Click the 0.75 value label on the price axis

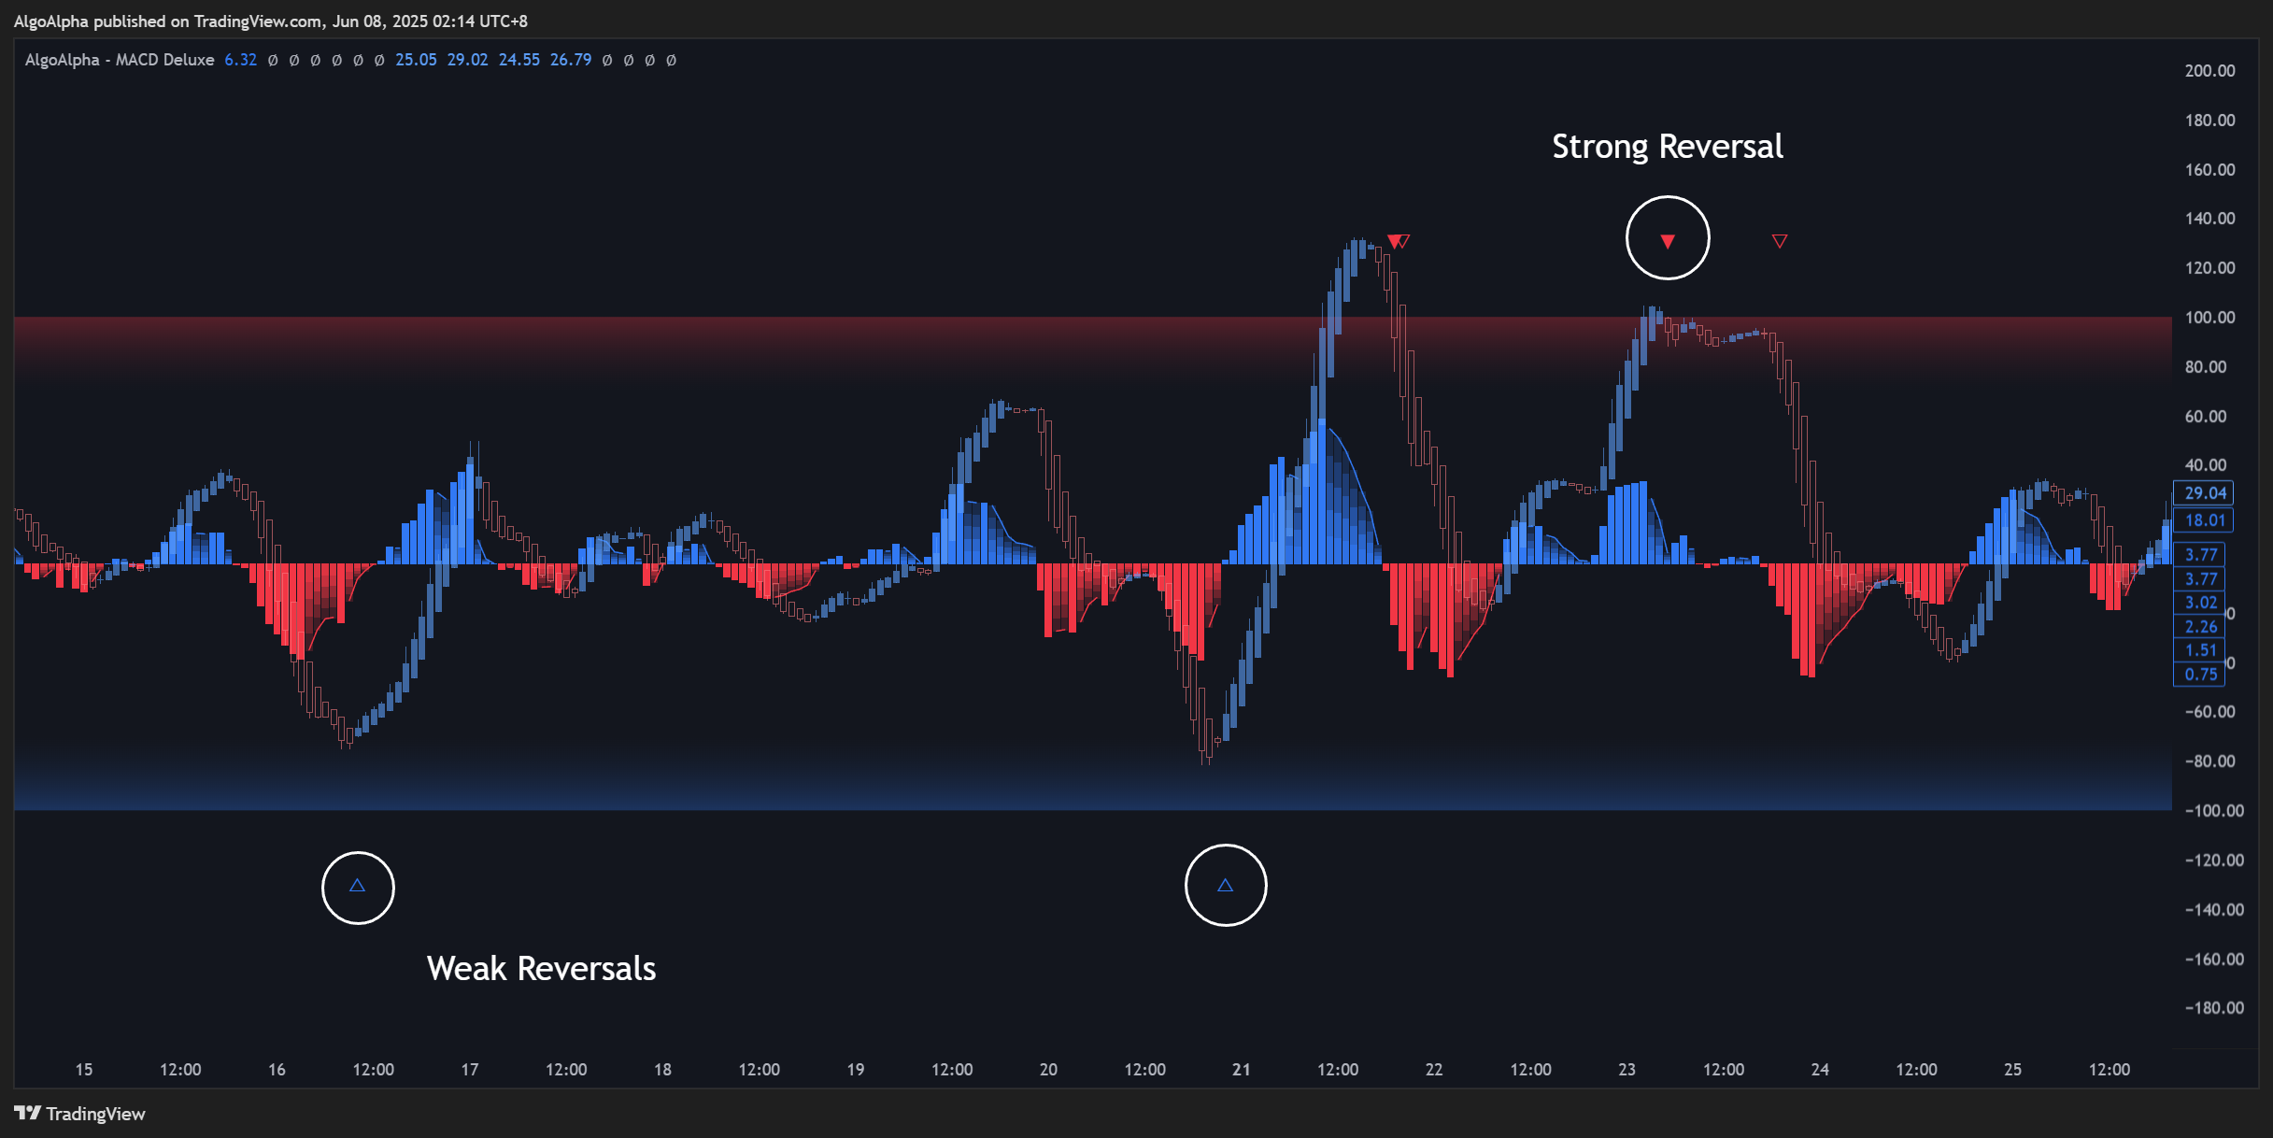(x=2200, y=675)
